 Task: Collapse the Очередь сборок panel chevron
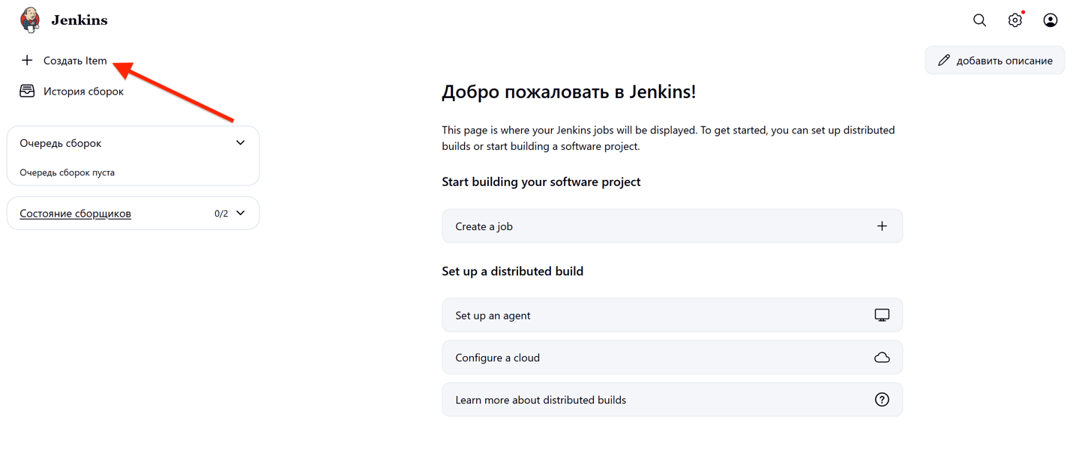pyautogui.click(x=240, y=142)
